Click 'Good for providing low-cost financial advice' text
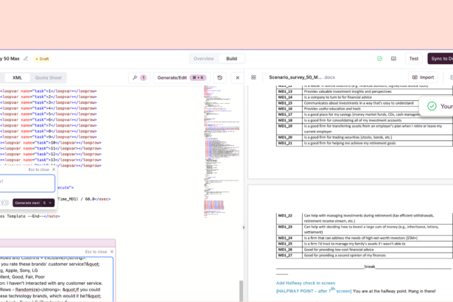This screenshot has width=453, height=302. 339,250
